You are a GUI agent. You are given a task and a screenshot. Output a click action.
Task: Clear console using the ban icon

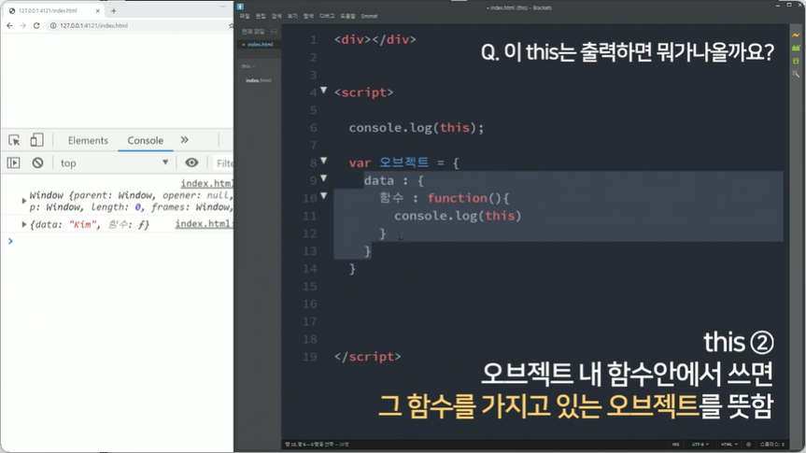[x=37, y=163]
